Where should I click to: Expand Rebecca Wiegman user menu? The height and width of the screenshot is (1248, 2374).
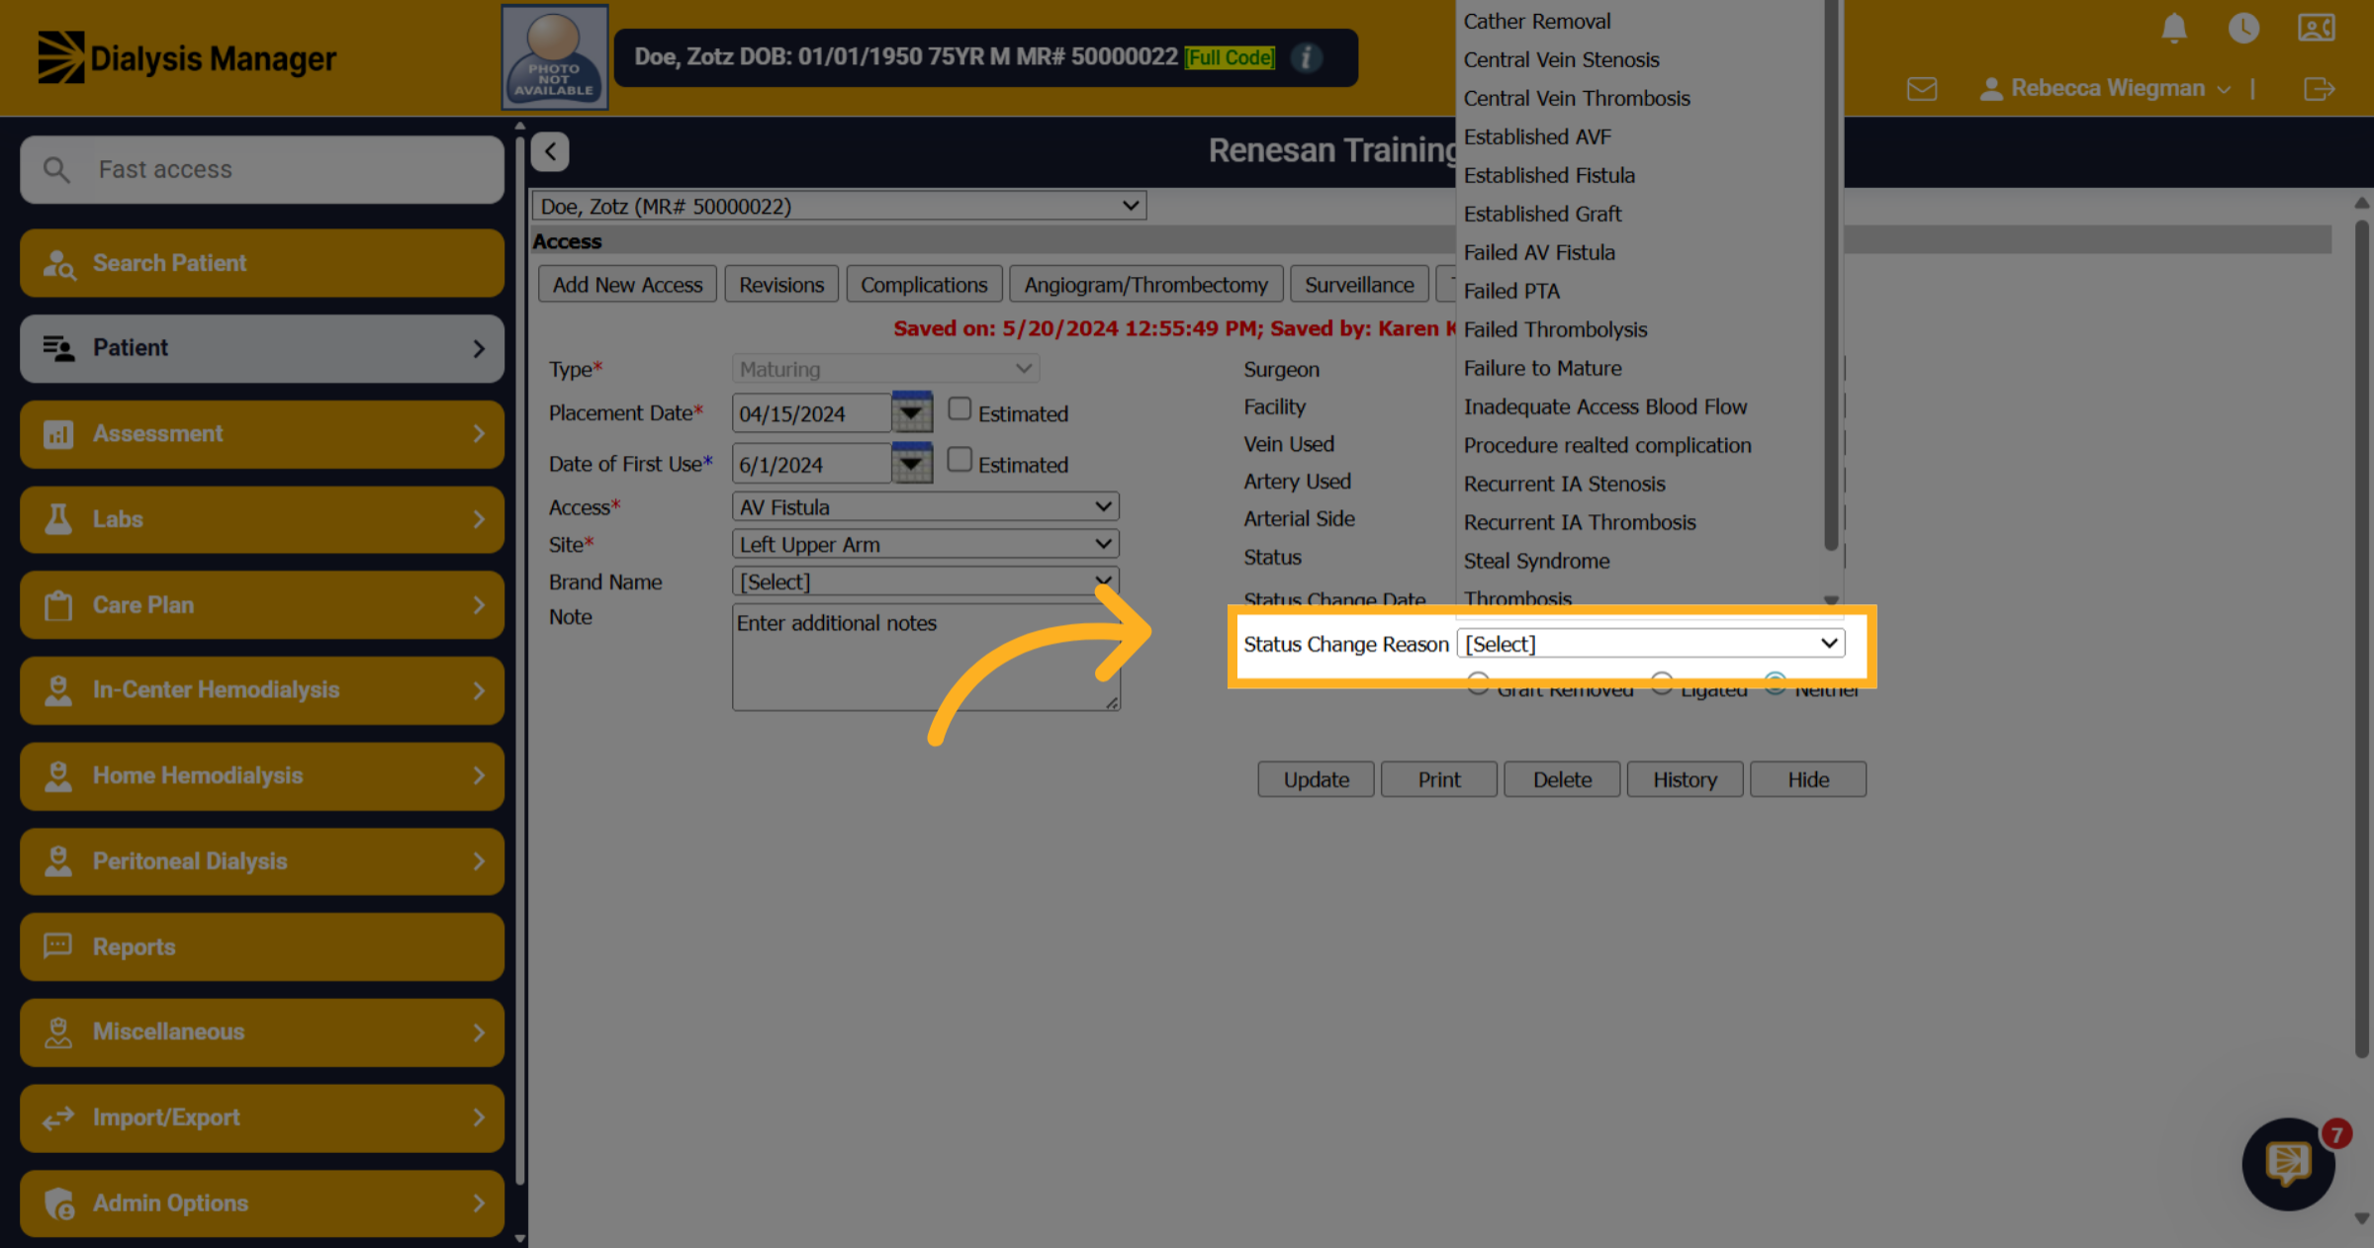(x=2107, y=88)
